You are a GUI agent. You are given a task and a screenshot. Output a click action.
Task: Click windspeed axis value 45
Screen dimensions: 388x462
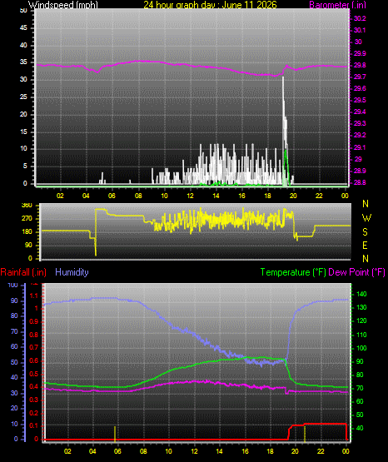point(23,28)
